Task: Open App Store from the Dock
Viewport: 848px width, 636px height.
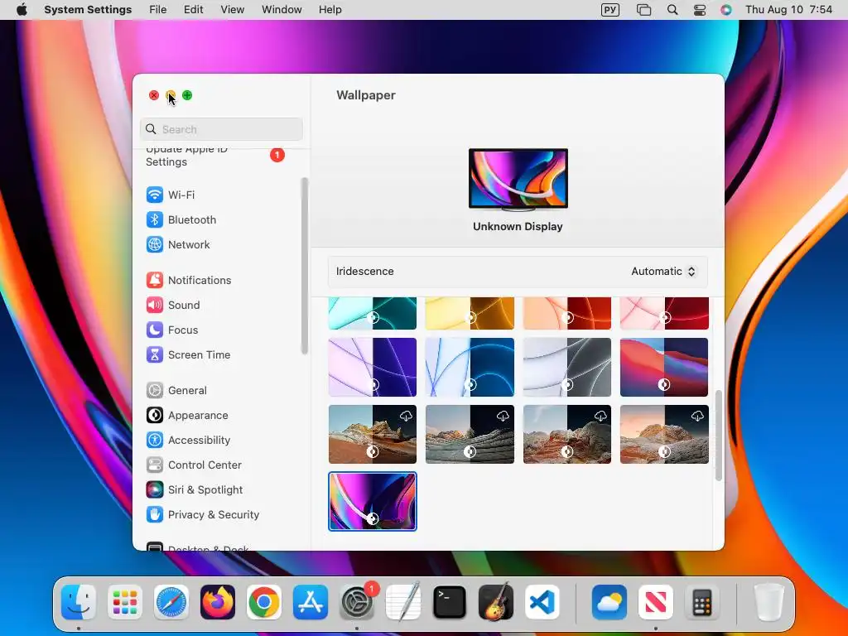Action: (311, 602)
